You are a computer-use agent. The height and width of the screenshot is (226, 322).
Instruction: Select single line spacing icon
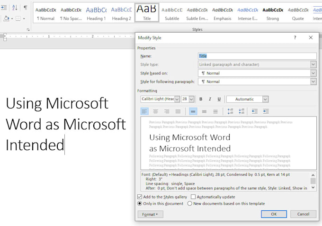(193, 111)
